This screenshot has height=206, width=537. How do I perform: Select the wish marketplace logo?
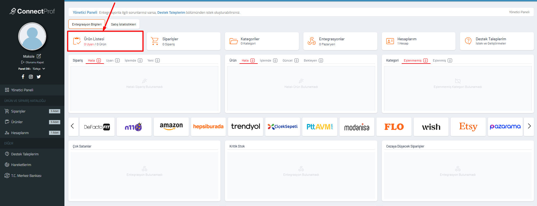tap(431, 127)
